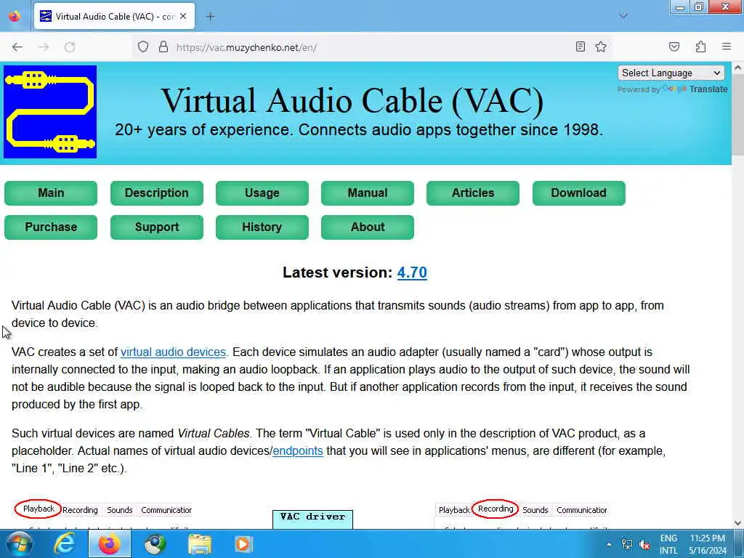The width and height of the screenshot is (744, 558).
Task: Open Windows Explorer folder icon in taskbar
Action: click(200, 543)
